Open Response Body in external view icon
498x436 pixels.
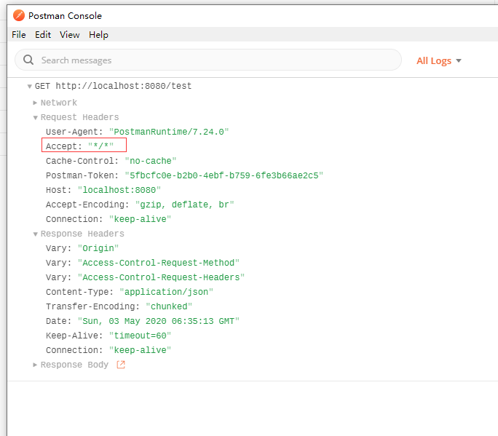click(121, 365)
